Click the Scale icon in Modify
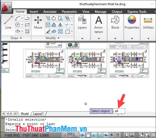Image resolution: width=156 pixels, height=138 pixels. click(48, 25)
